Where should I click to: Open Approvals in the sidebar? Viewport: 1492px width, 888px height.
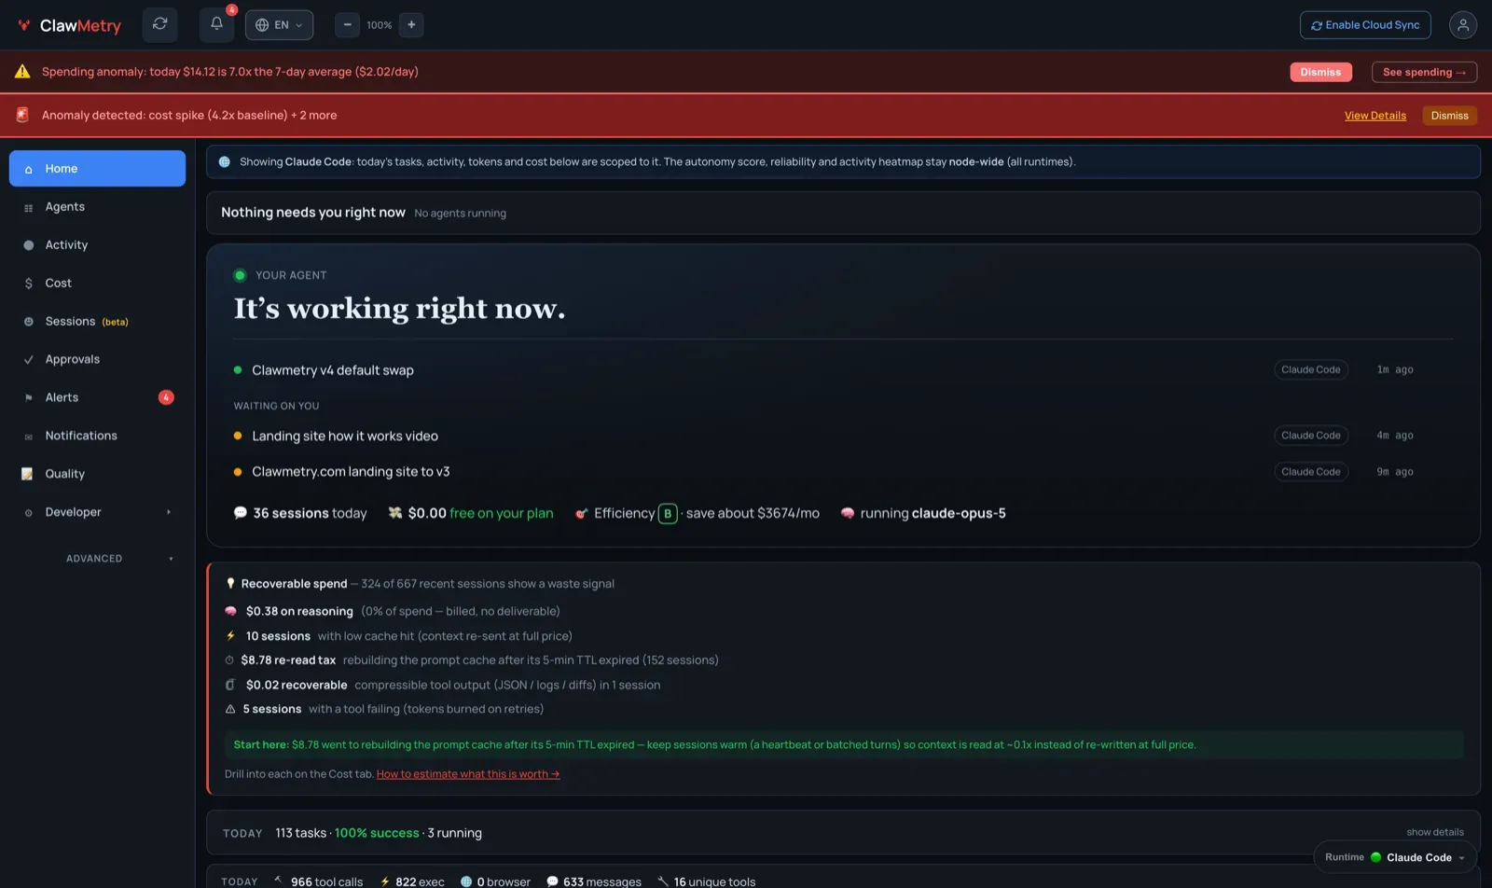point(97,360)
